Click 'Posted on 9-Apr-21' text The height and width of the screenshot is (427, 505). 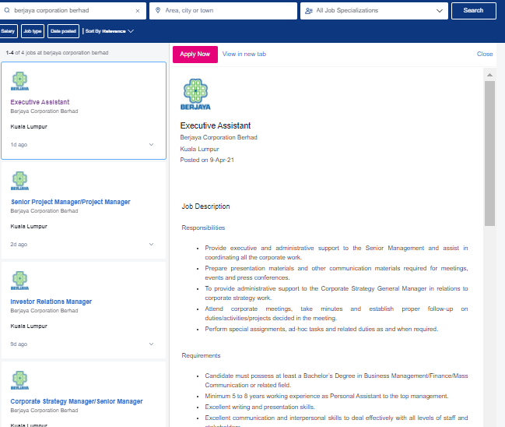tap(207, 160)
